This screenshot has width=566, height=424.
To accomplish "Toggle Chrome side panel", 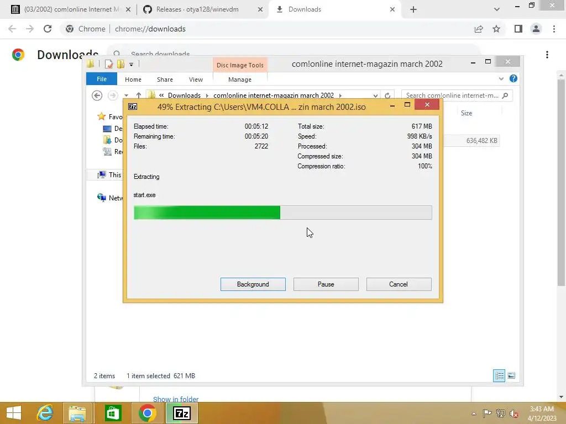I will tap(518, 29).
